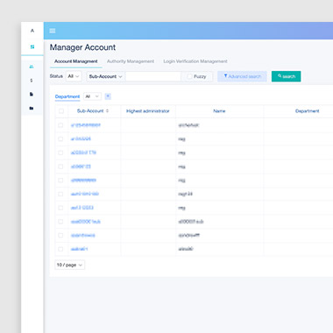Open the letter A sidebar icon
The image size is (333, 333).
[32, 31]
